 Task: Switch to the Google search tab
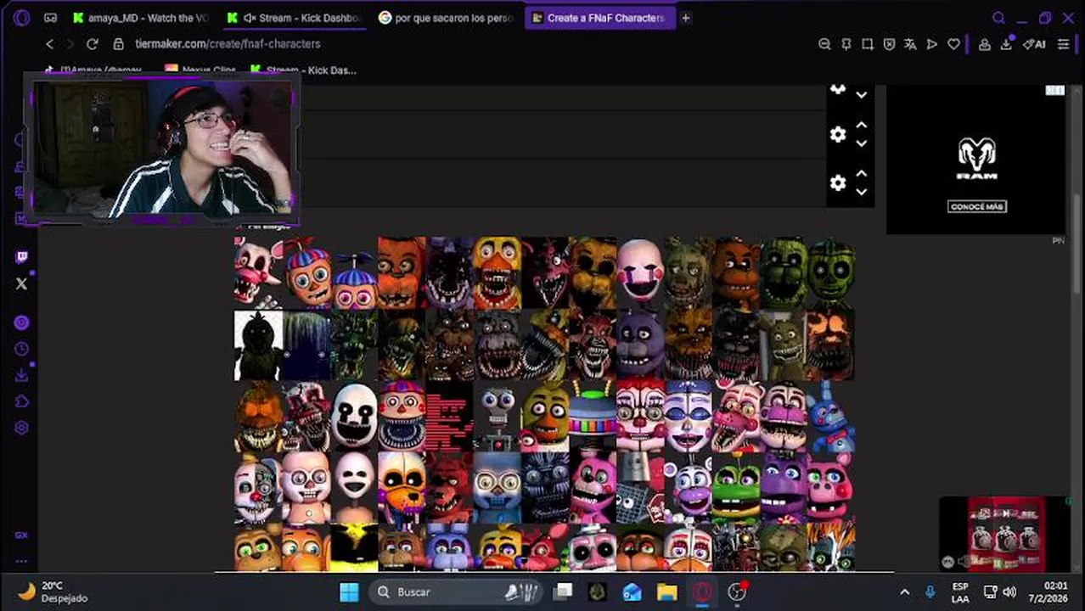click(447, 18)
